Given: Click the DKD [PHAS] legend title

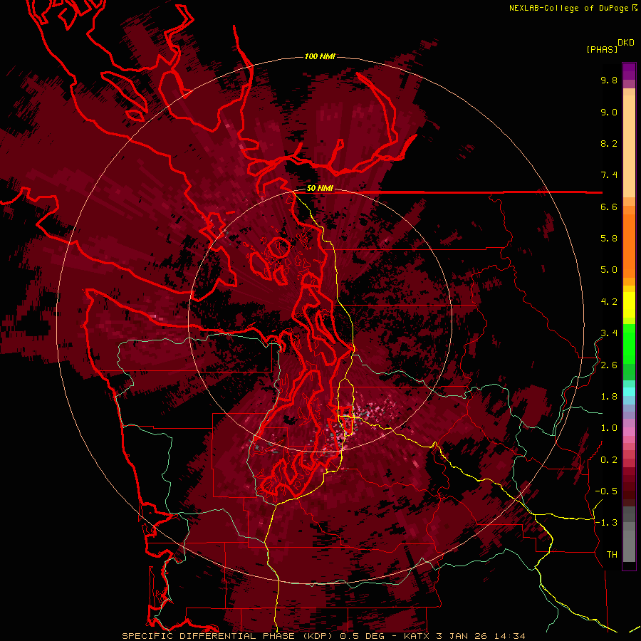Looking at the screenshot, I should click(610, 46).
